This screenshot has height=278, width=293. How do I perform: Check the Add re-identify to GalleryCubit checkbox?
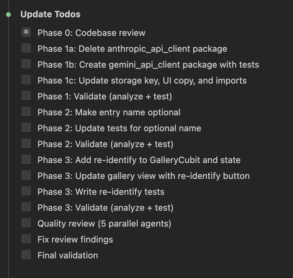tap(26, 160)
